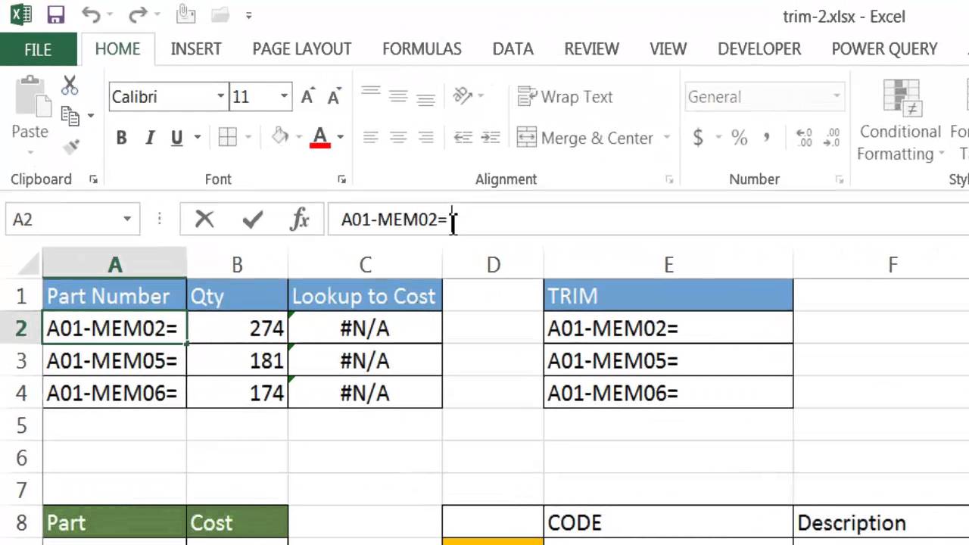Click cell with Qty value 274

[x=237, y=328]
